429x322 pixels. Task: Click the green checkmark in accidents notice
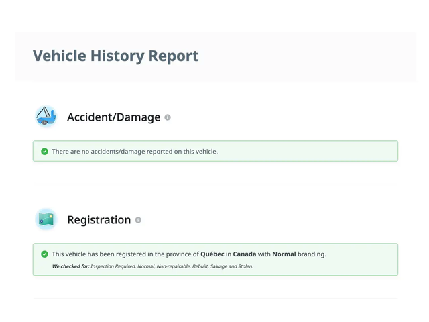tap(44, 152)
